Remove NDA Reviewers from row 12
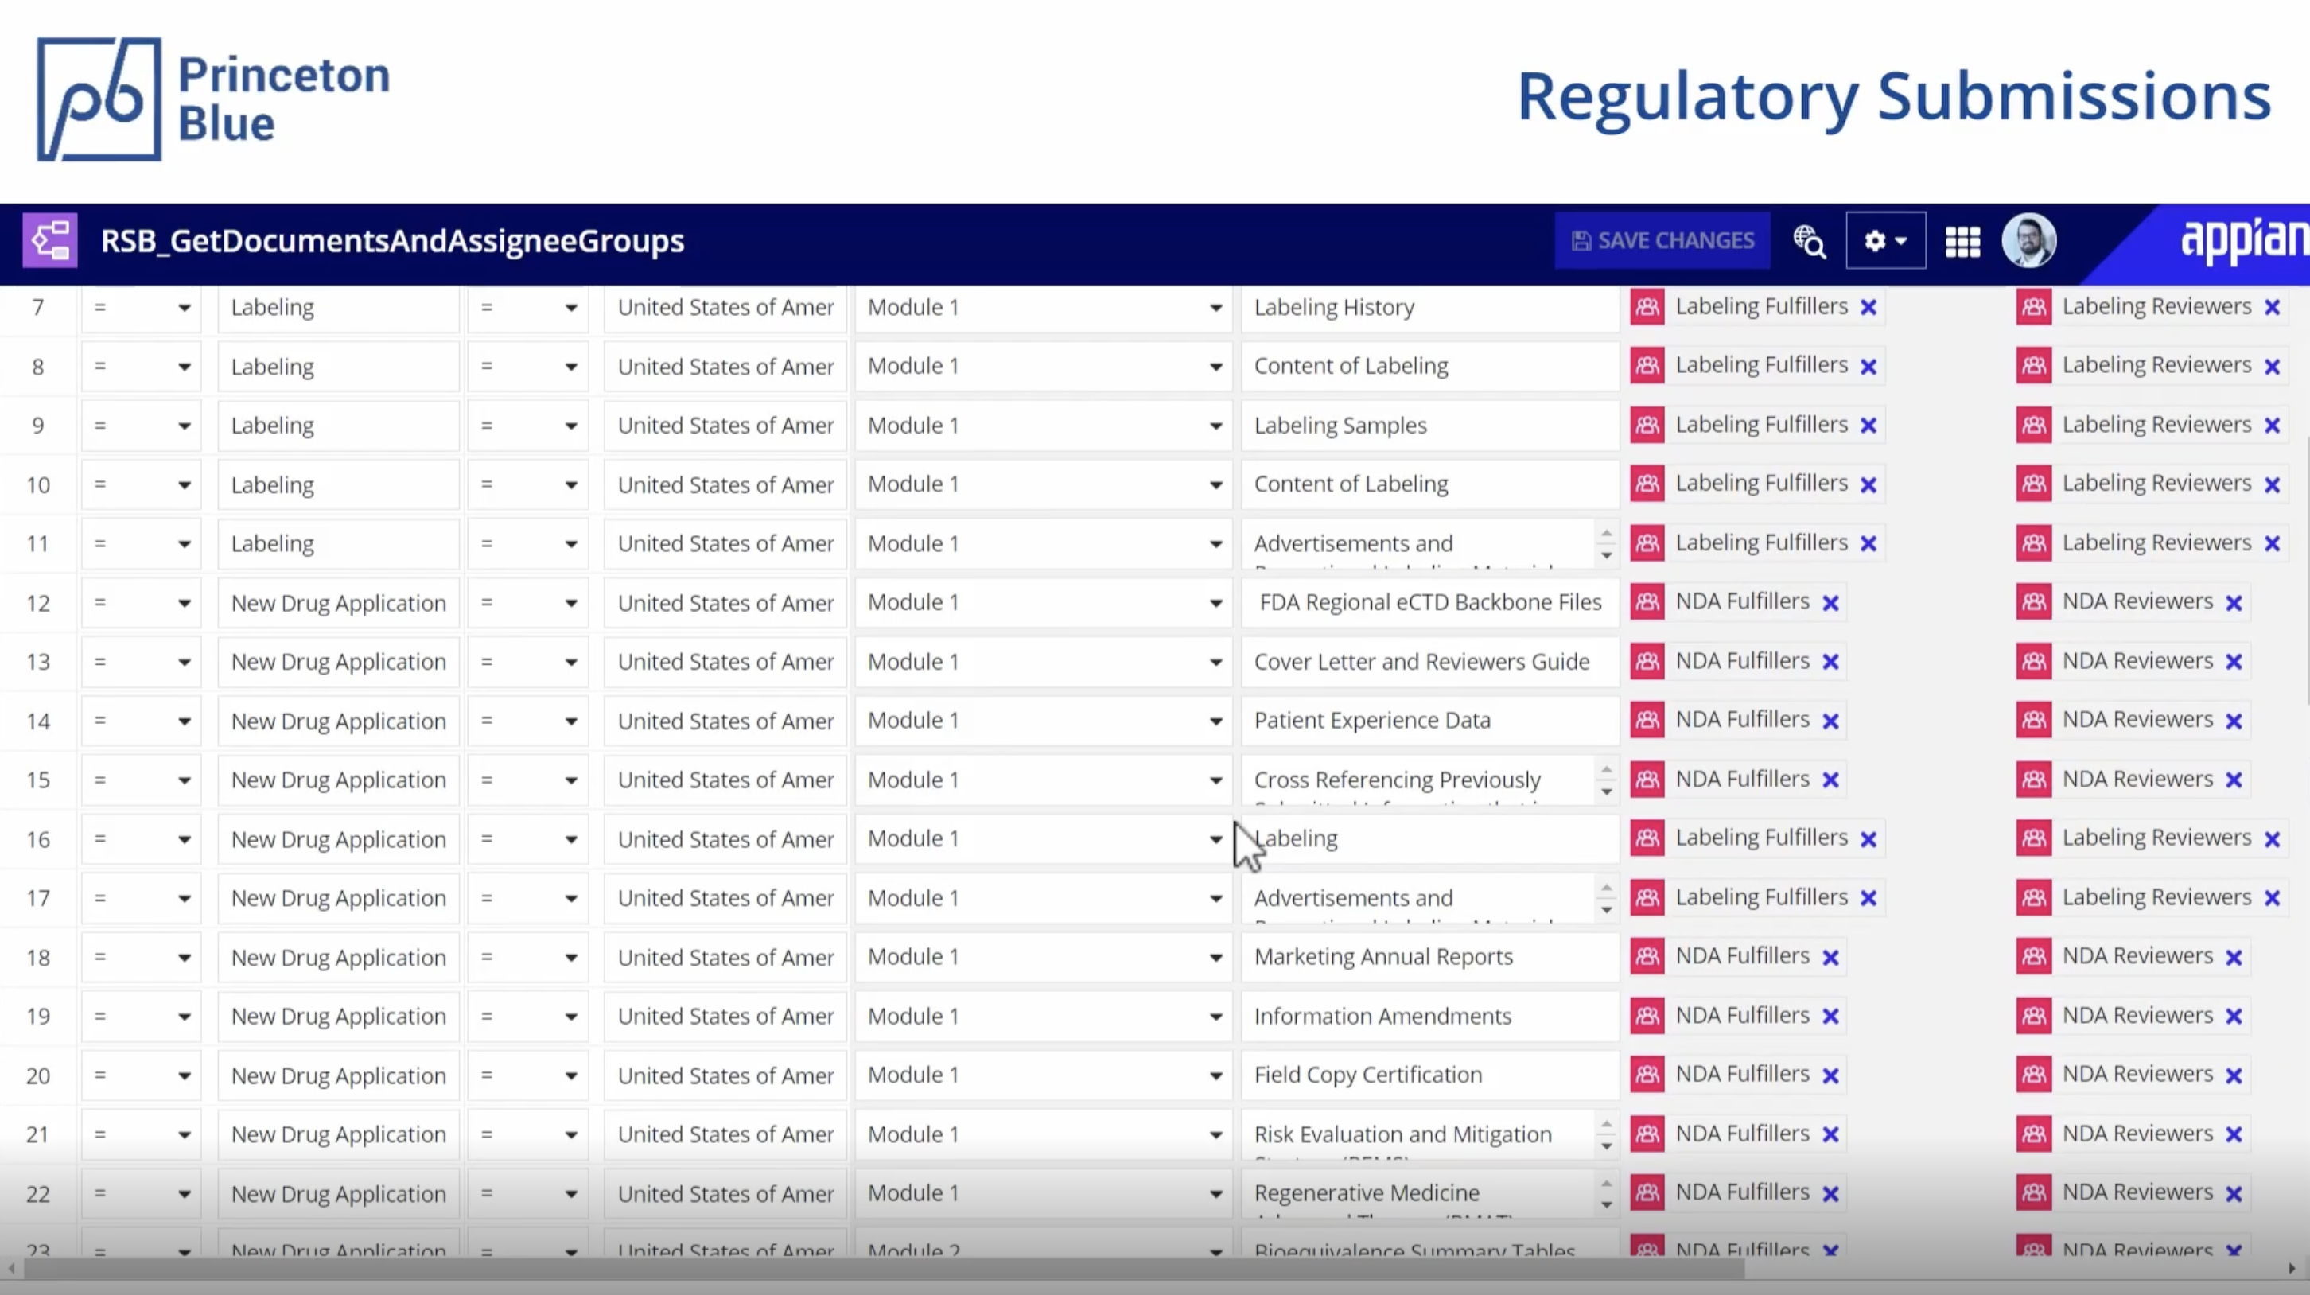The image size is (2310, 1295). pyautogui.click(x=2234, y=603)
